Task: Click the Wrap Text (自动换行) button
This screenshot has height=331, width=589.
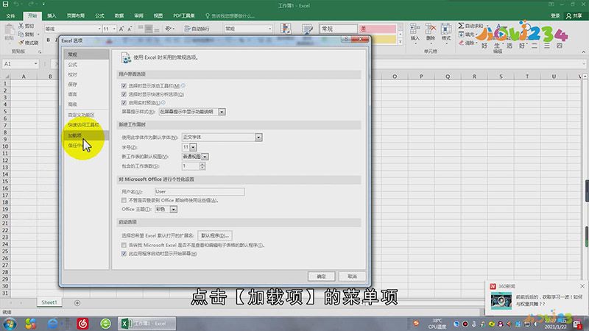Action: (x=197, y=29)
